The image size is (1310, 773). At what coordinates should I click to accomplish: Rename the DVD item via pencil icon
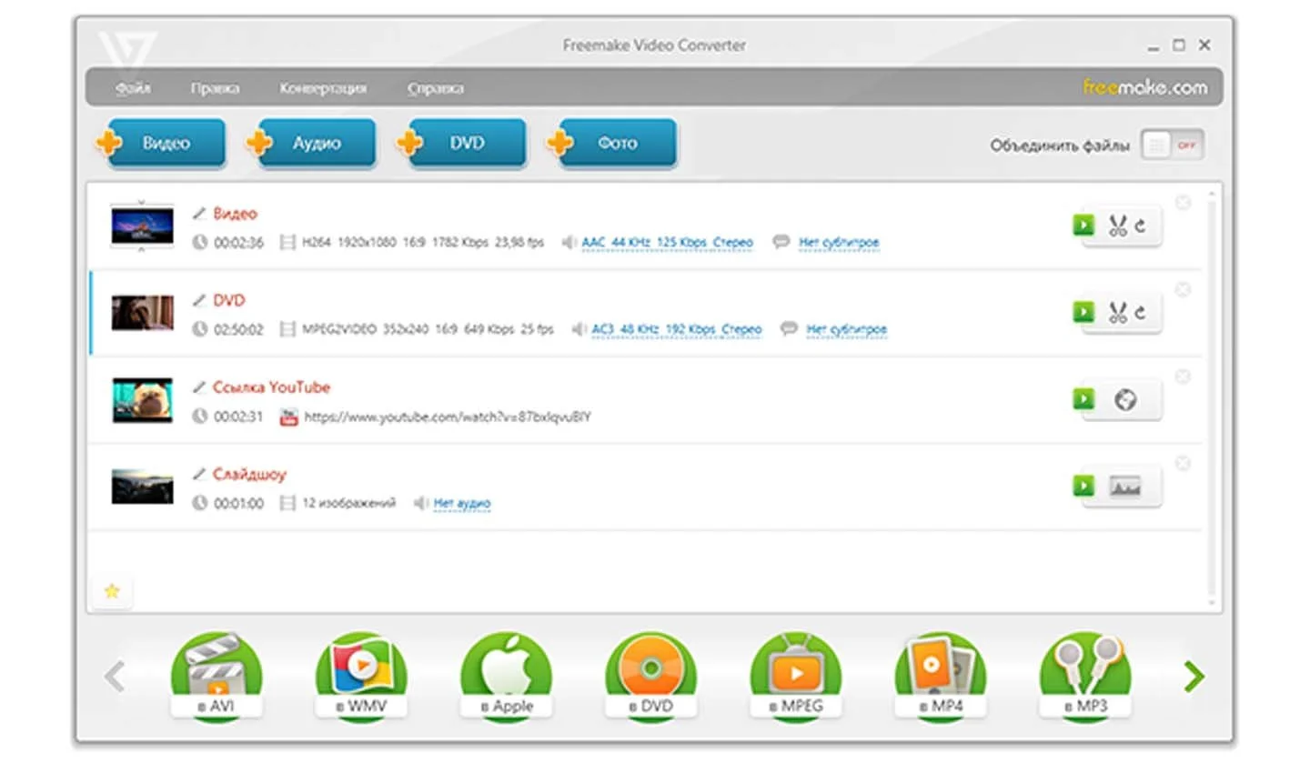click(199, 300)
